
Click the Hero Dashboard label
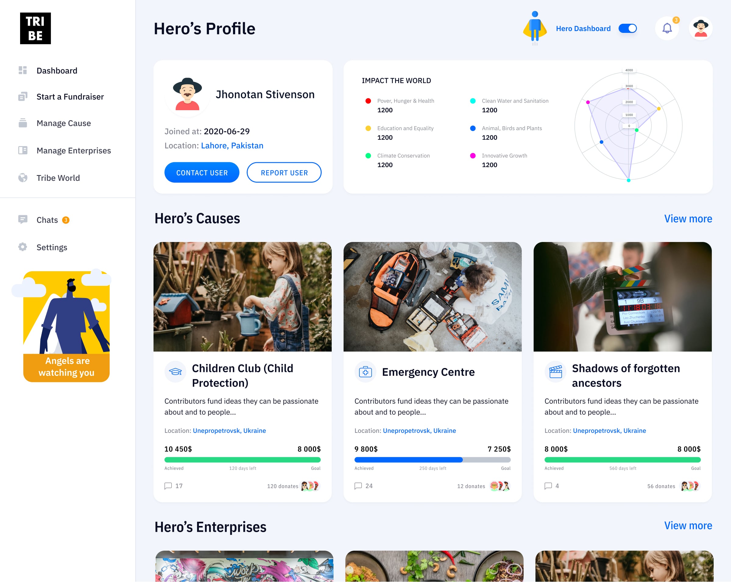[583, 28]
